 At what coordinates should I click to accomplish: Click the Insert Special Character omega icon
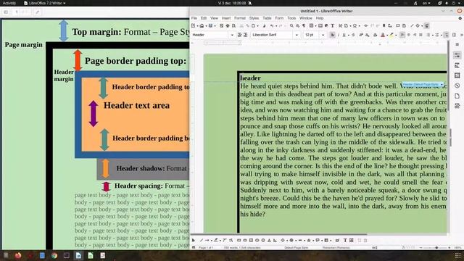355,26
